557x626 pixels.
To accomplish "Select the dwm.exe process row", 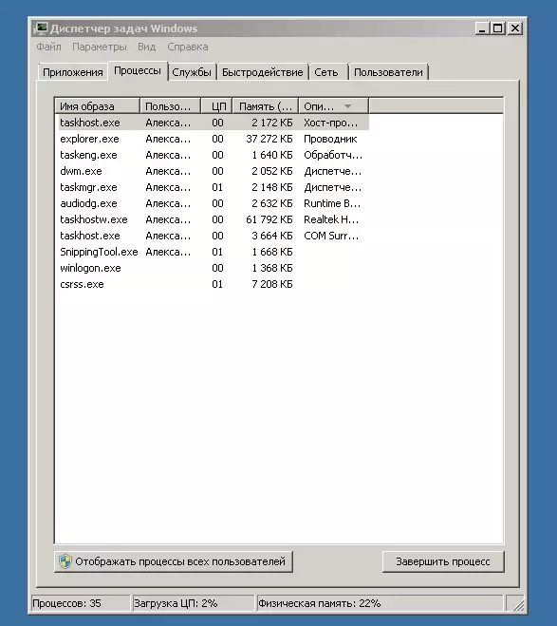I will point(214,171).
